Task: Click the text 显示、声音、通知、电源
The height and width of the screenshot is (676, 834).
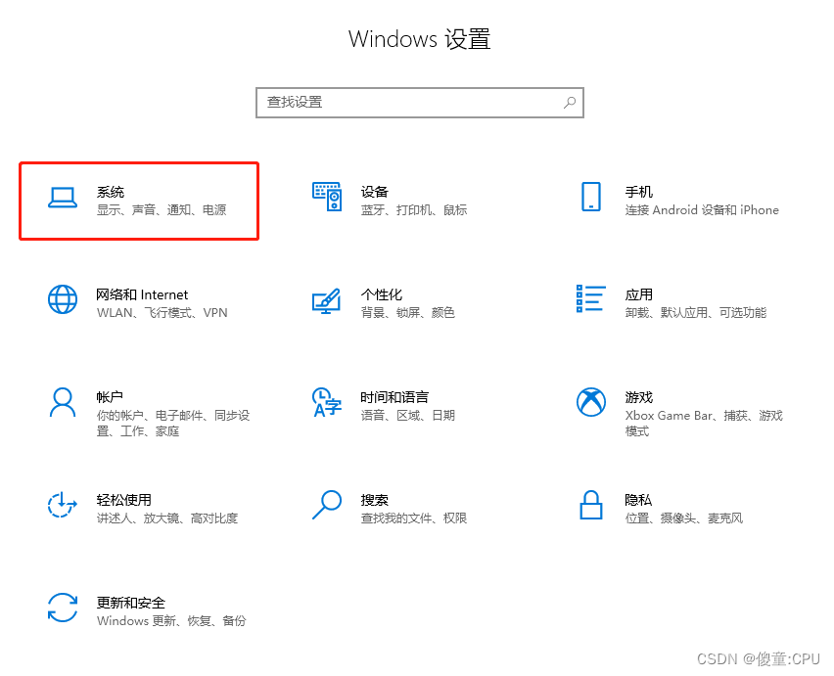Action: click(x=162, y=210)
